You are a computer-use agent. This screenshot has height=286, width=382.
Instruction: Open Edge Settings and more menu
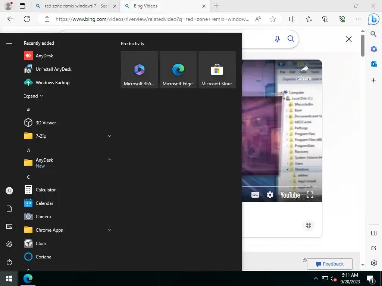coord(358,19)
